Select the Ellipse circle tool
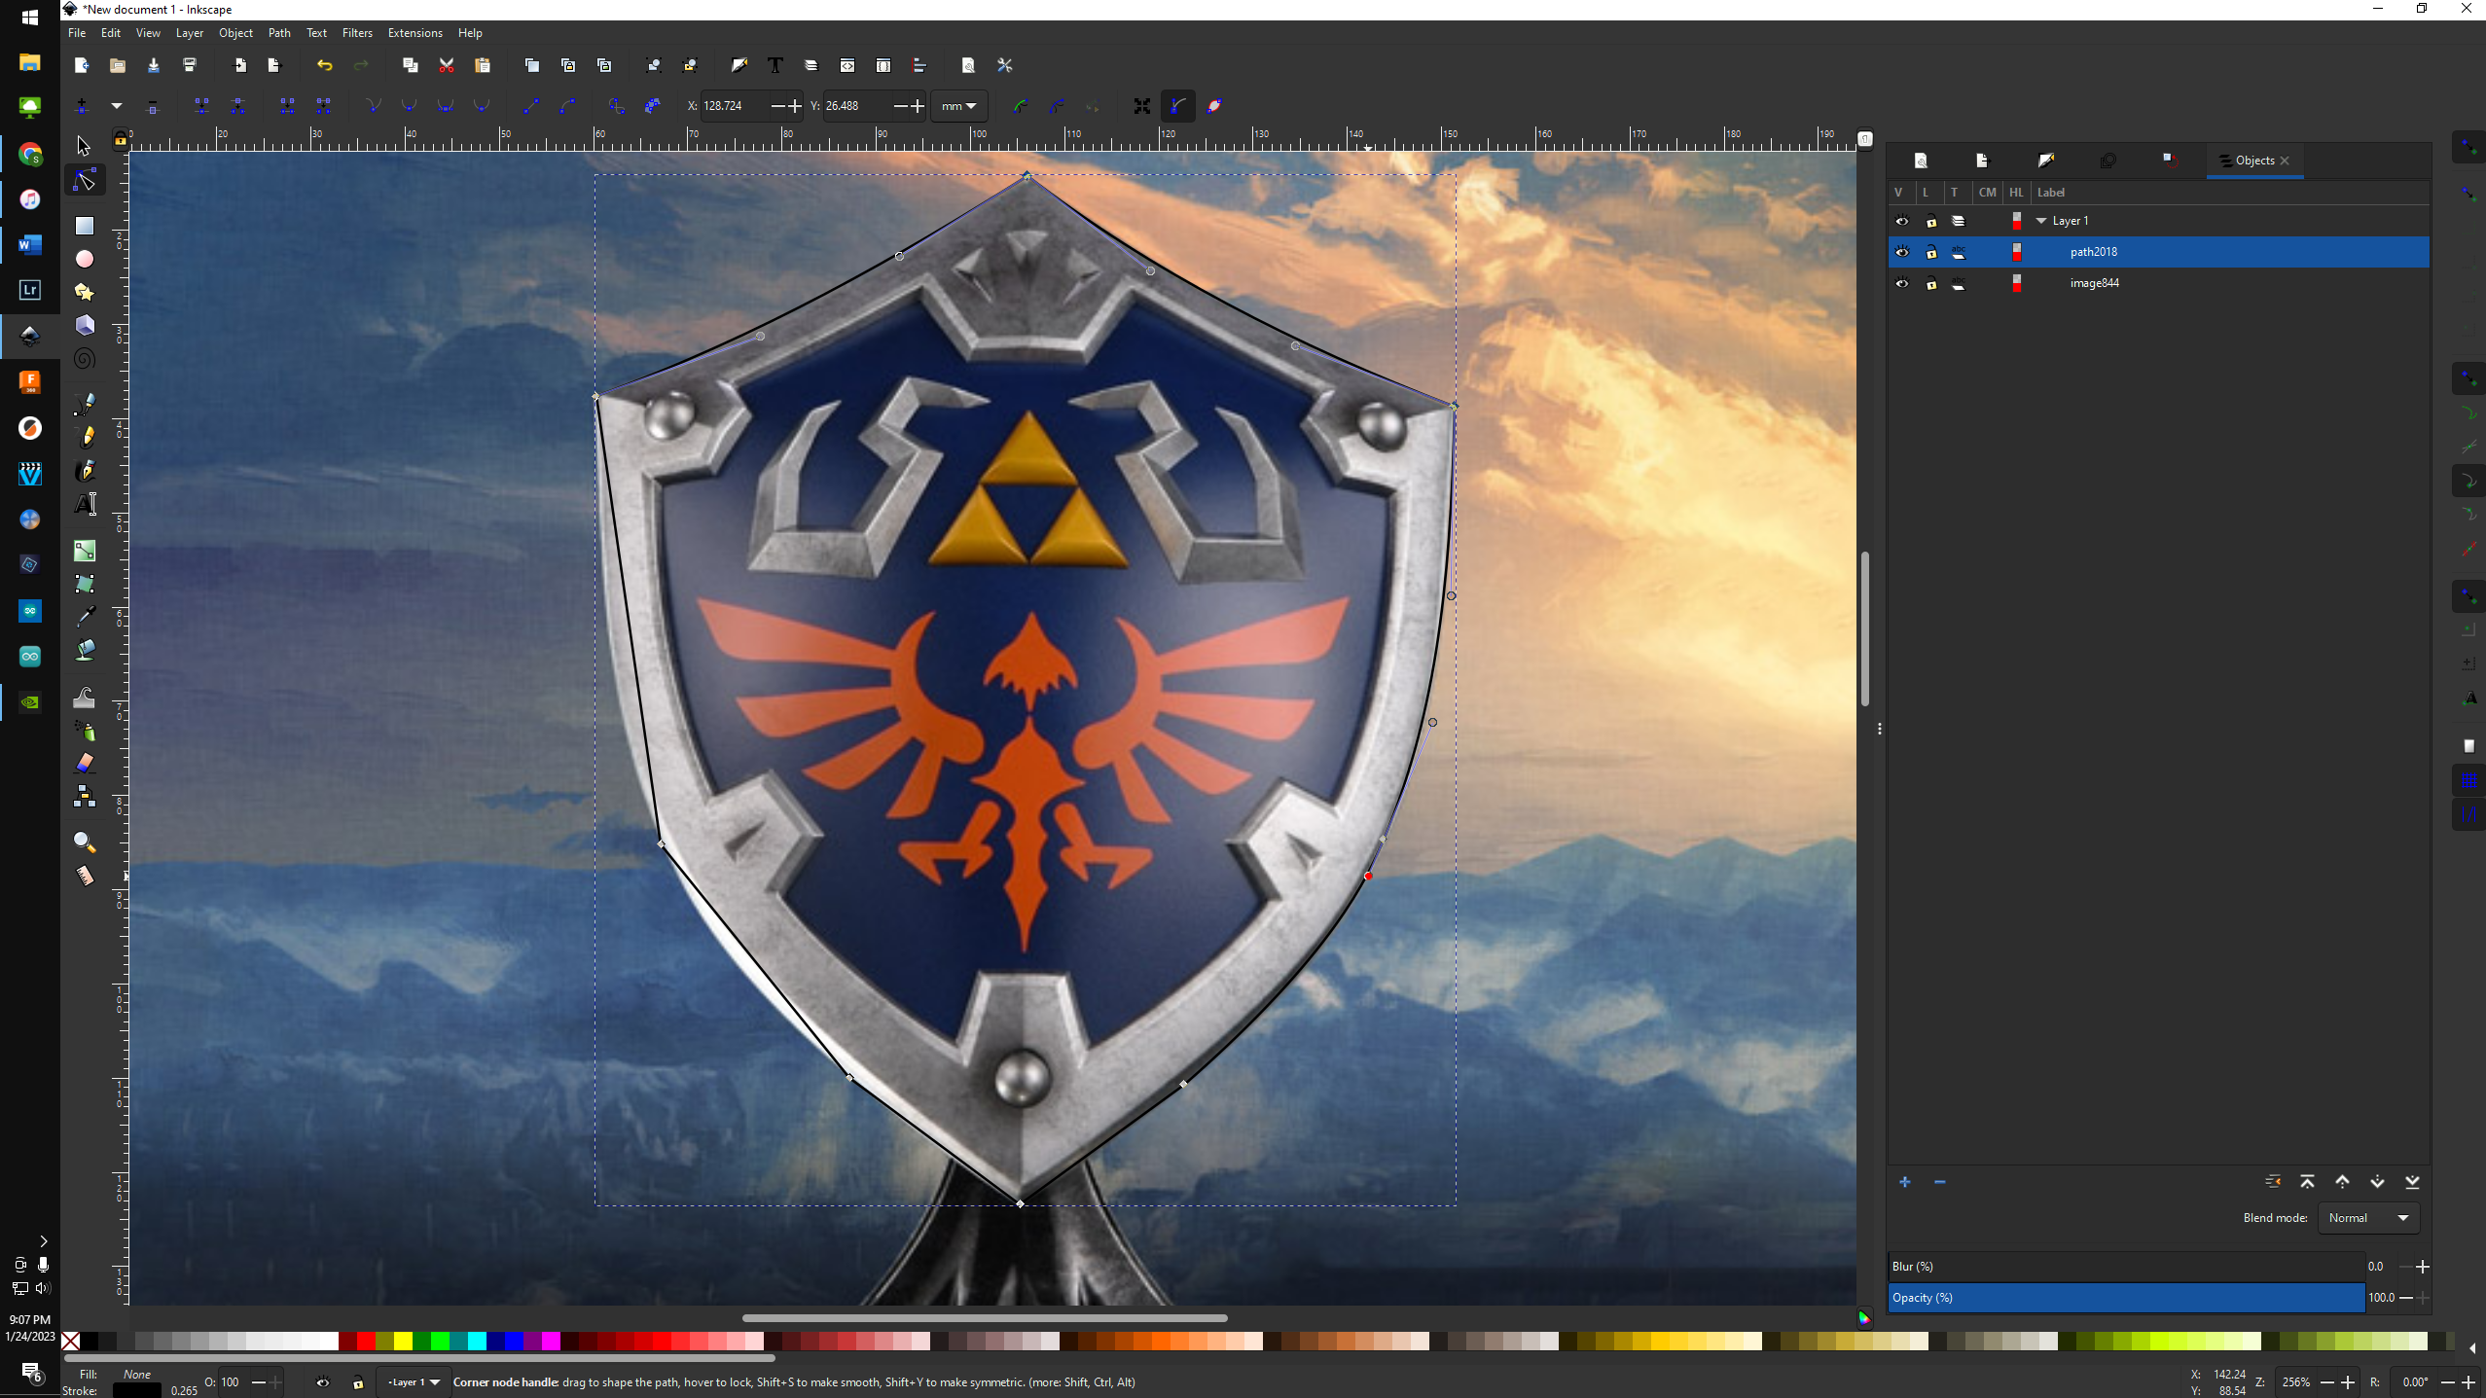Screen dimensions: 2486x1398 85,259
